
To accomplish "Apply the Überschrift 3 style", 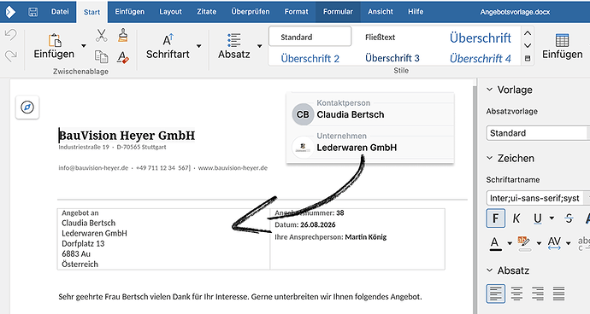I will (x=392, y=58).
